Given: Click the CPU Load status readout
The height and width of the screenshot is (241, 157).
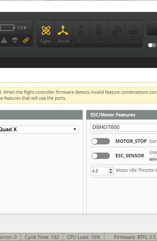Looking at the screenshot, I should point(84,237).
